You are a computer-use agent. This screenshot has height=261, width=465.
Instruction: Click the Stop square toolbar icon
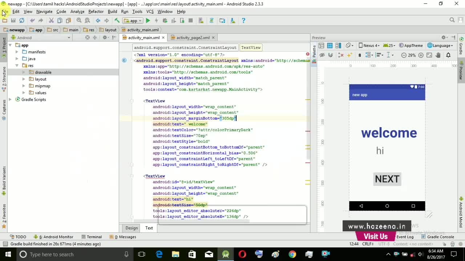[191, 21]
